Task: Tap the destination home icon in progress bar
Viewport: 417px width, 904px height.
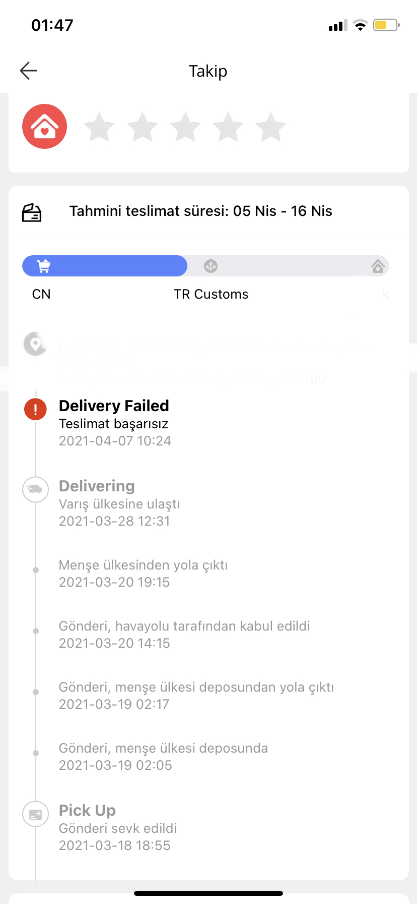Action: [x=378, y=266]
